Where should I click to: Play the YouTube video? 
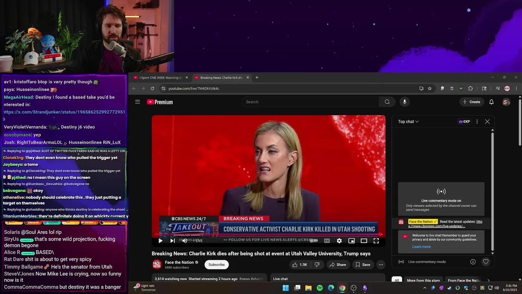[x=160, y=241]
